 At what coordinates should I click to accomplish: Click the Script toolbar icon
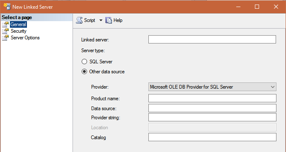tap(79, 20)
